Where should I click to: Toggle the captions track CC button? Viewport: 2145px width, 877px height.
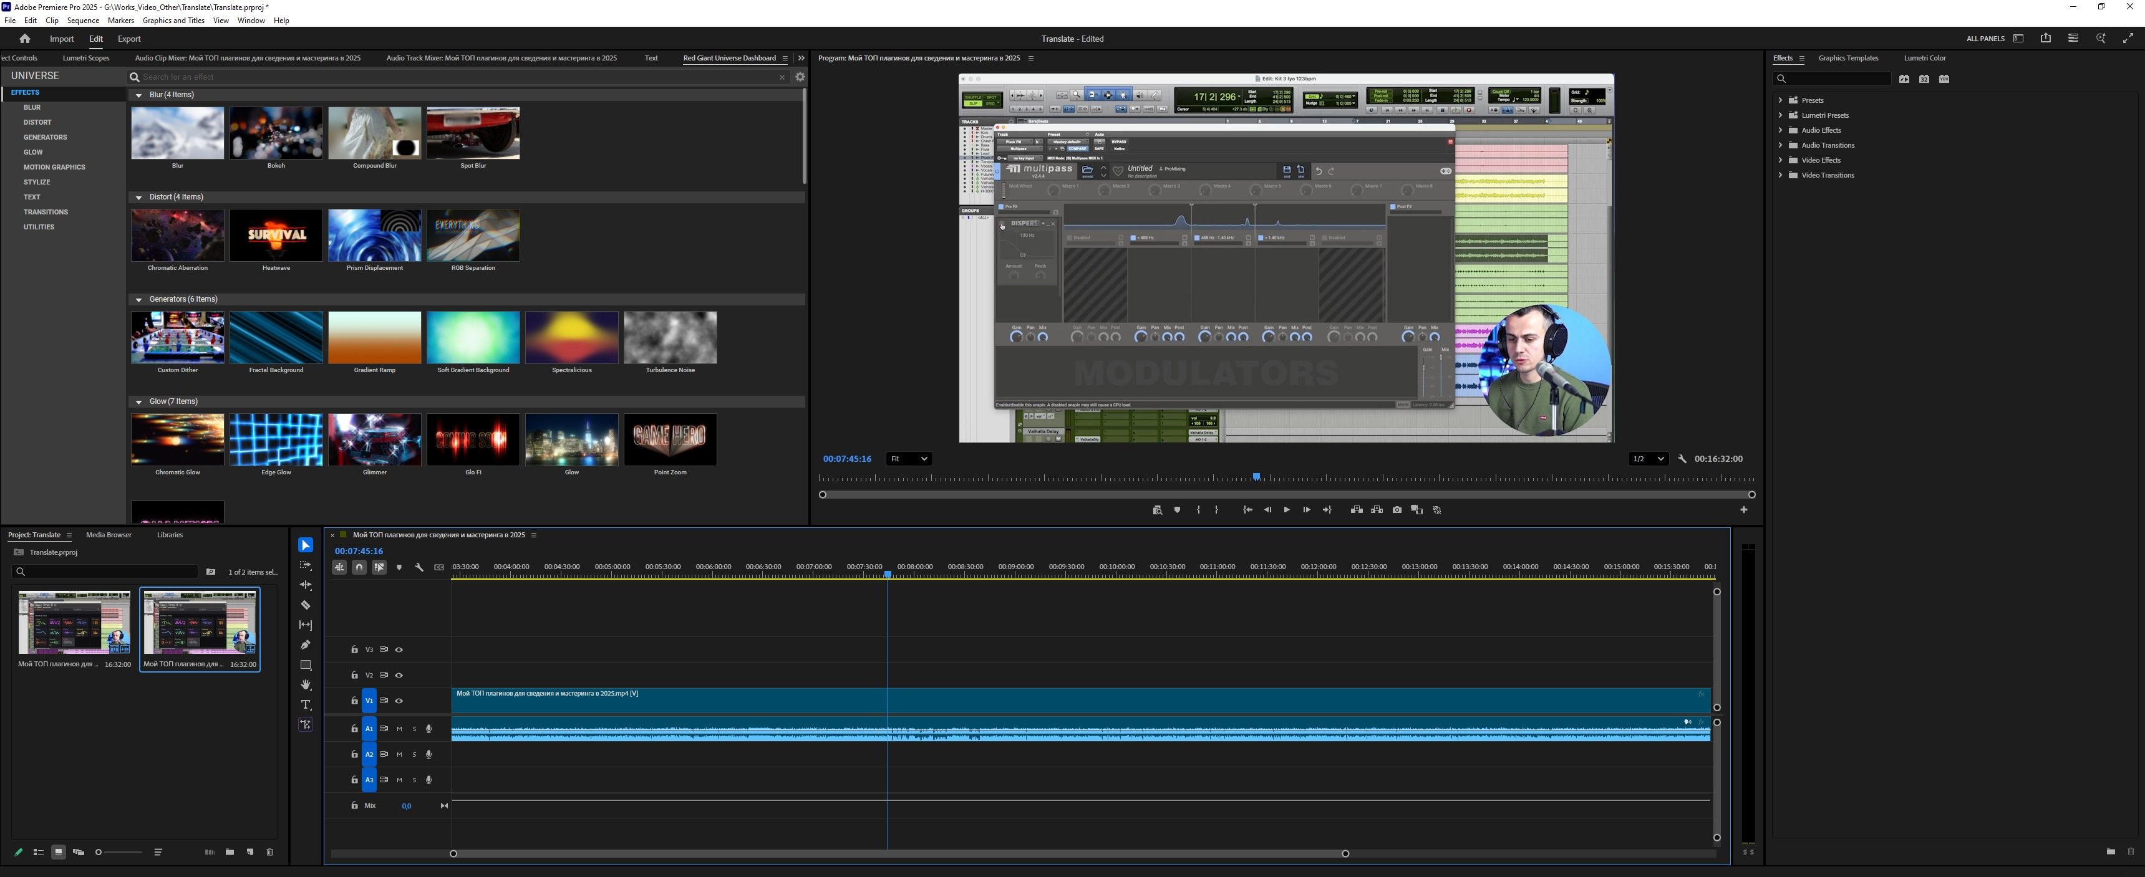(x=439, y=567)
